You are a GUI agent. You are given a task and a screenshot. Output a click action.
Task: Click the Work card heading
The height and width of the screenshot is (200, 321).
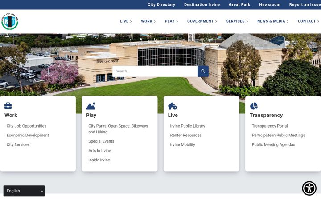coord(11,115)
